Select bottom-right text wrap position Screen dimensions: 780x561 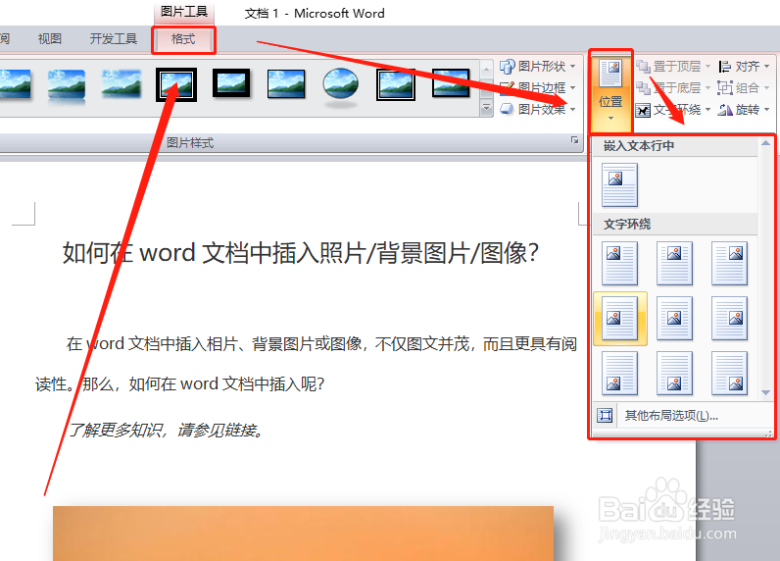[x=729, y=374]
